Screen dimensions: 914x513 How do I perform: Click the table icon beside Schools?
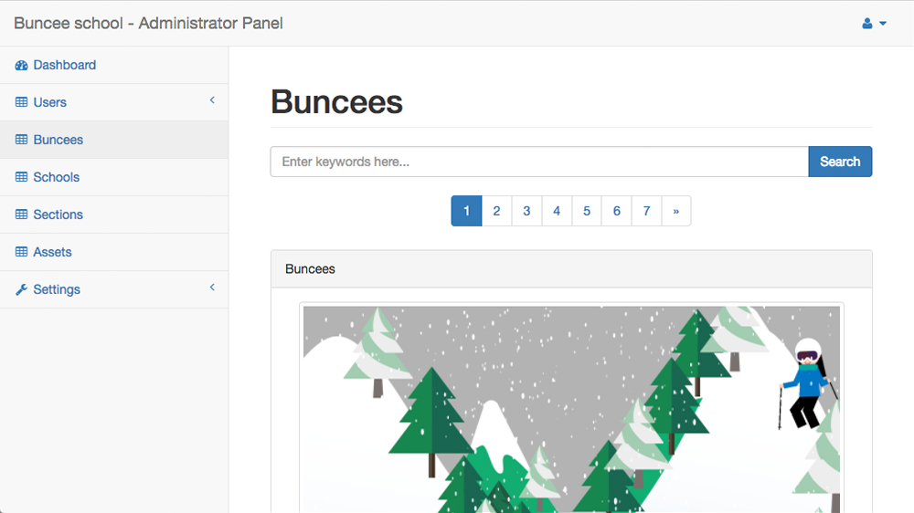pos(22,178)
